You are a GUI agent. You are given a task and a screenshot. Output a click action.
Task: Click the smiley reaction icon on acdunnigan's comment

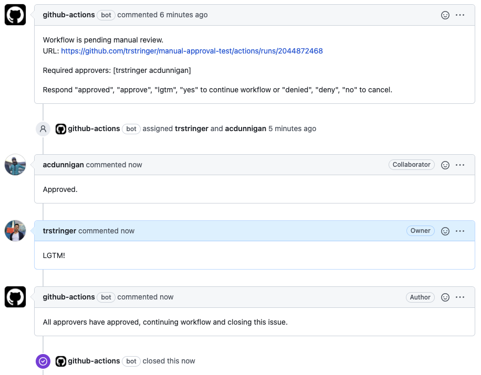tap(445, 165)
